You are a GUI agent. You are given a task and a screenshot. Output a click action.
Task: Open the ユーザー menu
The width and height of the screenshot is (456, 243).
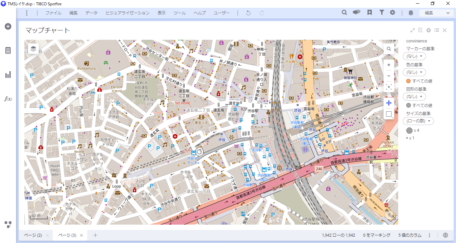click(222, 13)
